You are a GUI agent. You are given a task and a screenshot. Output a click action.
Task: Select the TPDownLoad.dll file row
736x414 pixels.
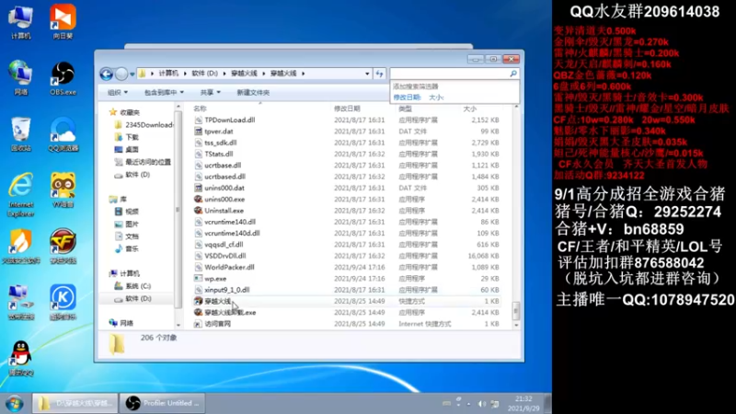click(x=347, y=120)
